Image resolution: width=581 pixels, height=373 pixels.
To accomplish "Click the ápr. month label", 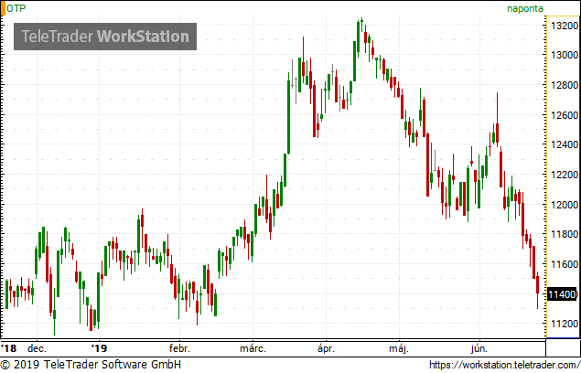I will coord(326,348).
